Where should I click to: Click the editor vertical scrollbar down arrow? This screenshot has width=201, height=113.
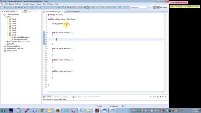coord(165,90)
